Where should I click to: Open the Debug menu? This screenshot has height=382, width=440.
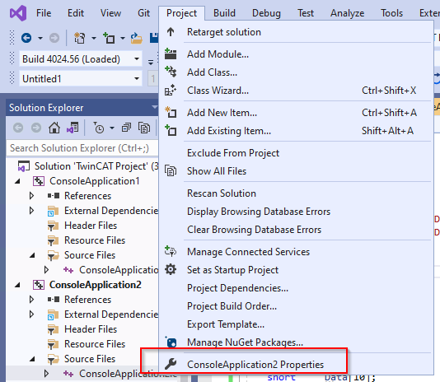[x=266, y=13]
